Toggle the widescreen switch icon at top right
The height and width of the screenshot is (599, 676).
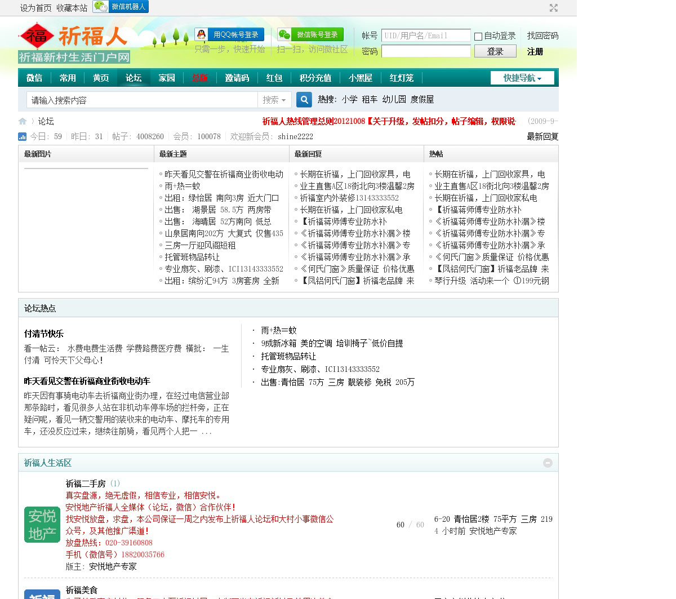point(554,8)
